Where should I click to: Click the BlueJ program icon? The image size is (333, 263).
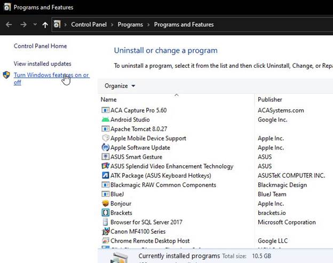click(x=105, y=194)
